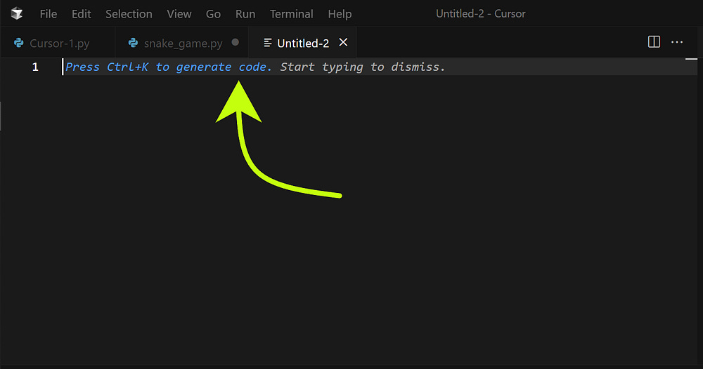Click the text file icon on Untitled-2 tab
The height and width of the screenshot is (369, 703).
[x=268, y=43]
